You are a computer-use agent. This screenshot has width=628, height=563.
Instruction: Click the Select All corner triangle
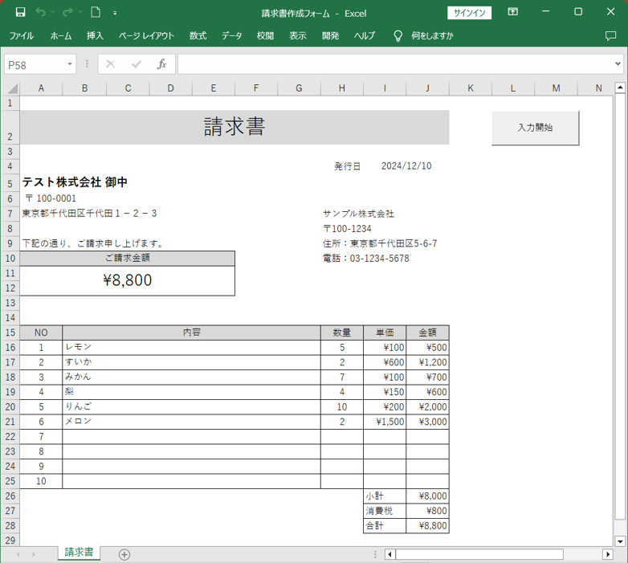[11, 88]
